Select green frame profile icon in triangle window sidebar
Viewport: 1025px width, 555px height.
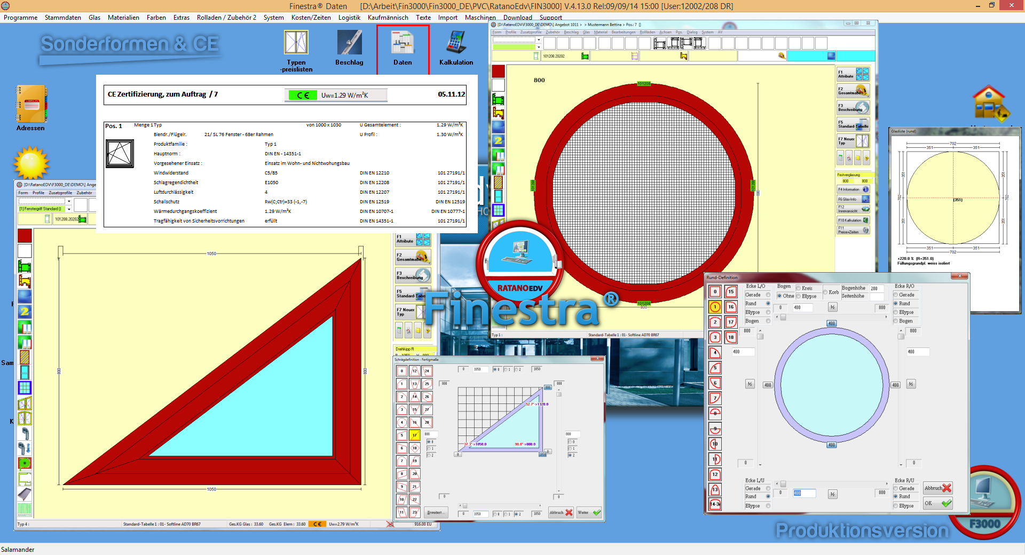(x=25, y=266)
